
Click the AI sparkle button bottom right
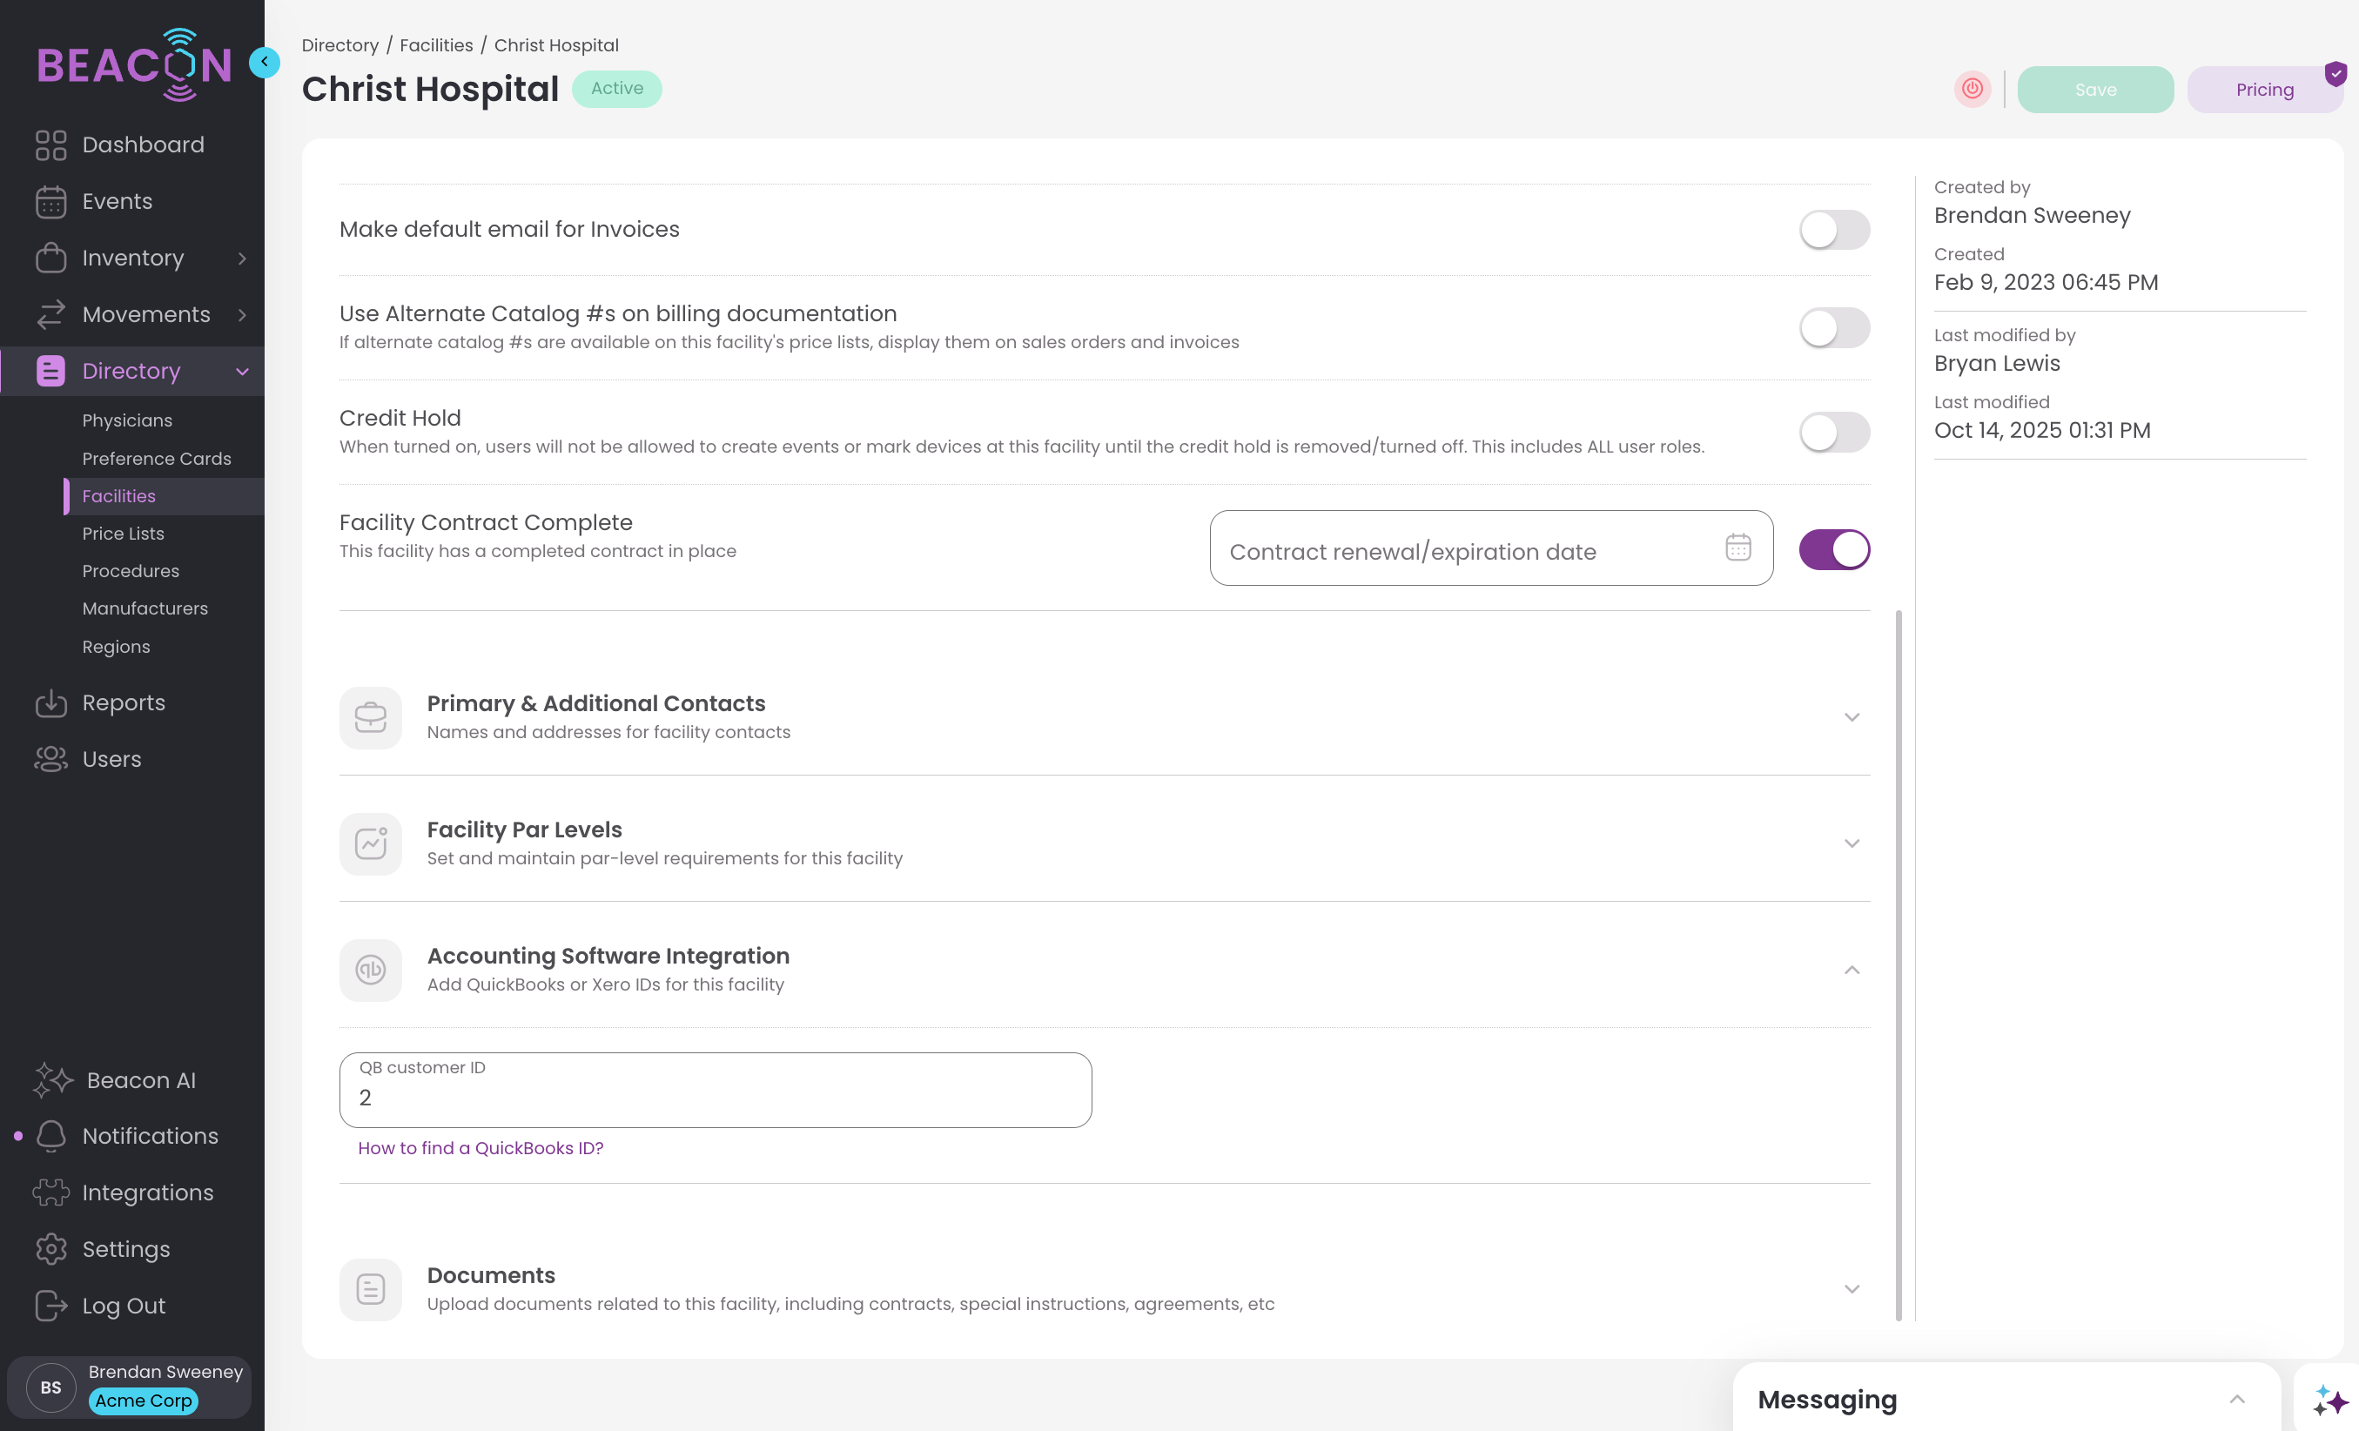[x=2329, y=1401]
